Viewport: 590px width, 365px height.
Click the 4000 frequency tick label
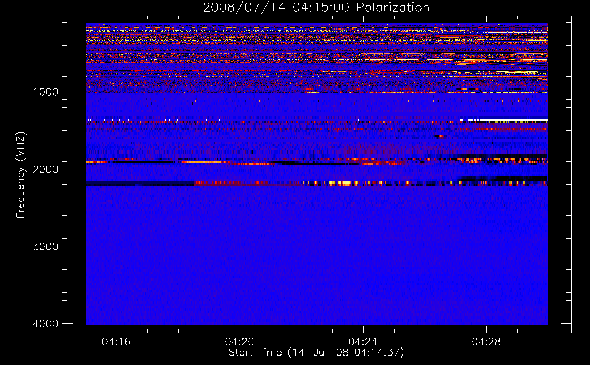[46, 324]
